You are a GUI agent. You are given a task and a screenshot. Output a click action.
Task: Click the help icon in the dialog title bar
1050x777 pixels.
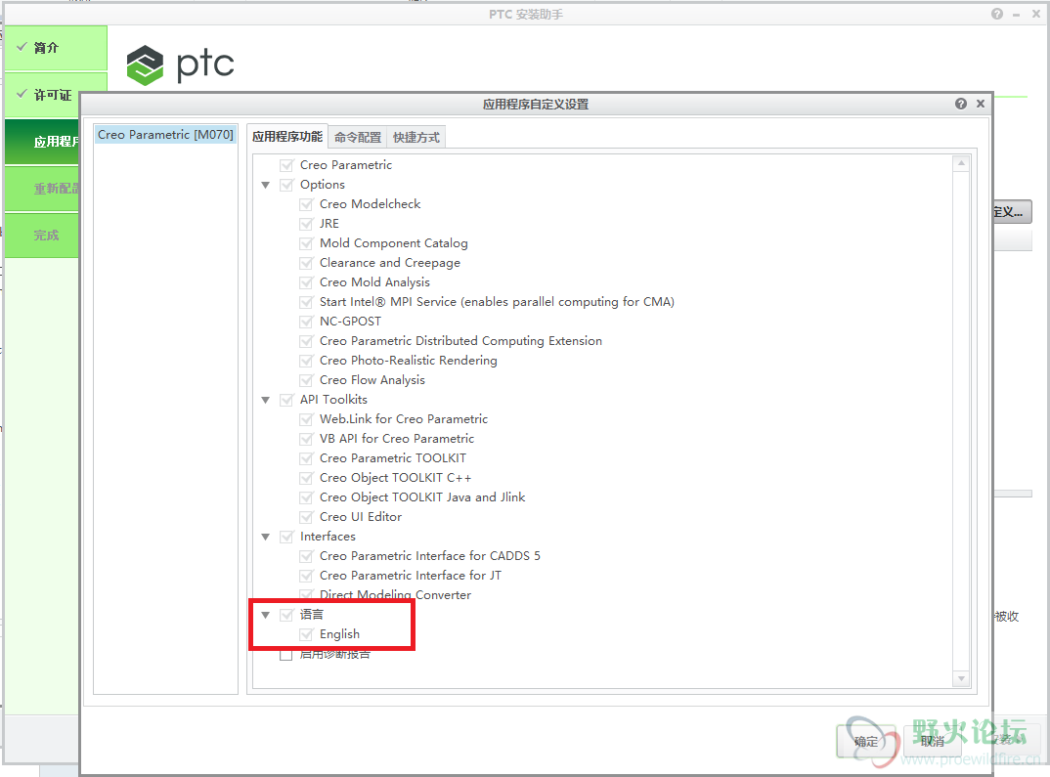coord(961,104)
